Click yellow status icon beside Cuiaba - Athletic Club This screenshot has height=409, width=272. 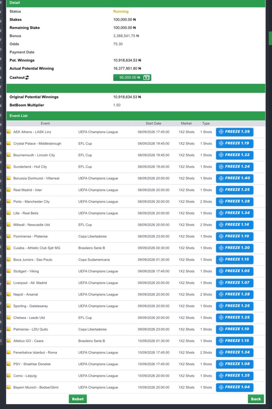click(9, 248)
